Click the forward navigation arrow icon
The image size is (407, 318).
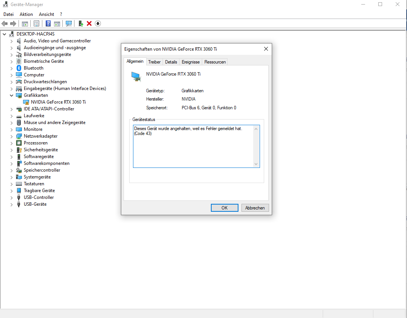tap(13, 23)
